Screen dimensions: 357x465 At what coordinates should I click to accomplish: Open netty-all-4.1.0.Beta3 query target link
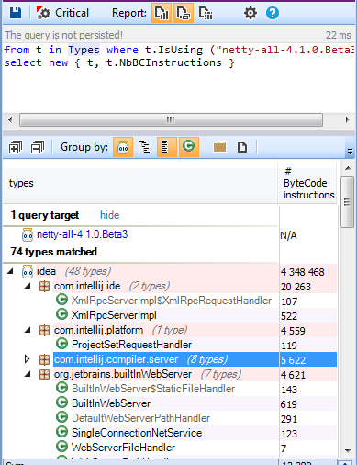click(x=82, y=234)
